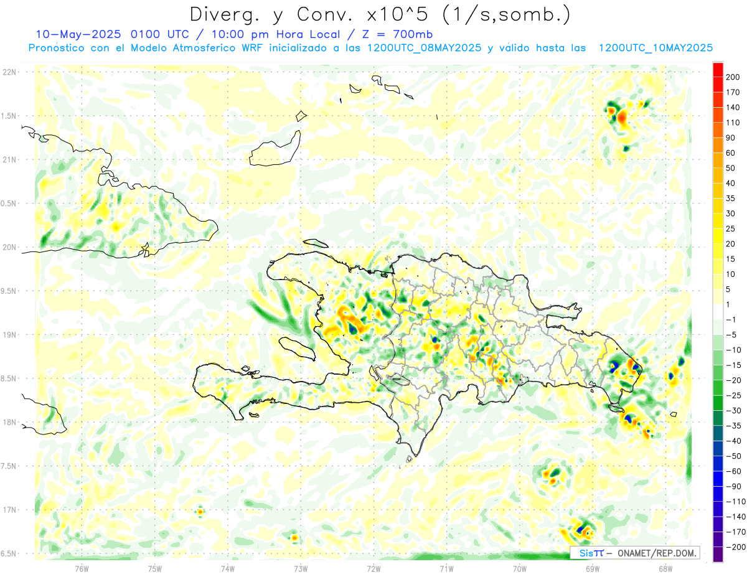Click the '22N' latitude label
The width and height of the screenshot is (747, 577).
point(9,72)
